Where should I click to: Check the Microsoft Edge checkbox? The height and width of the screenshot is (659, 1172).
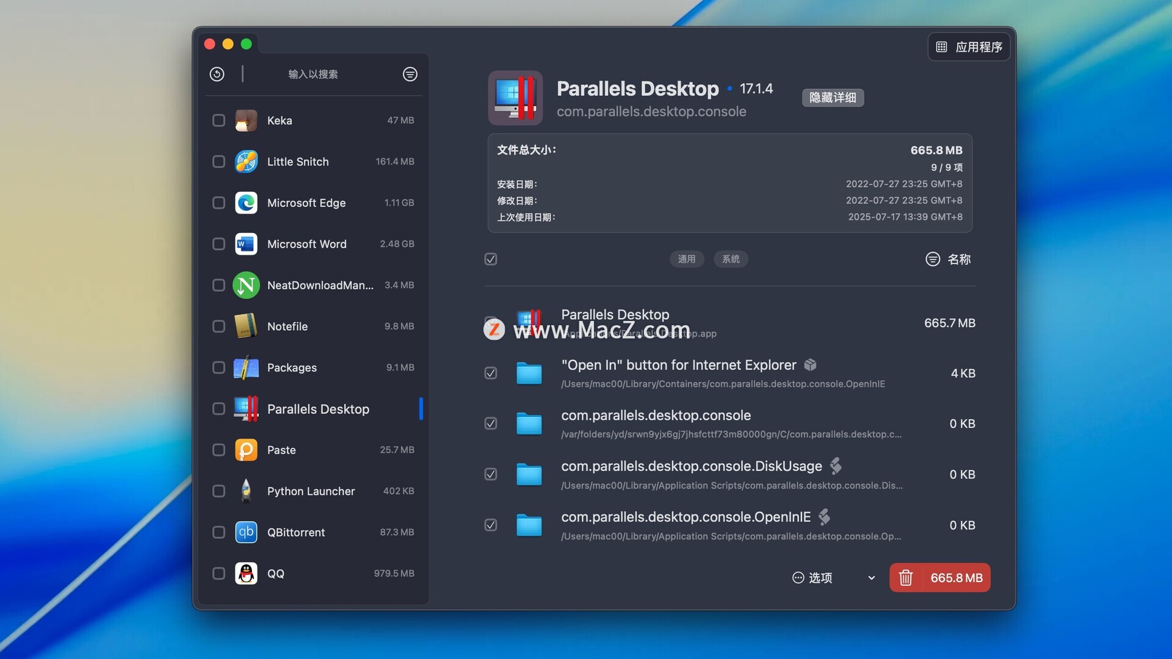click(x=219, y=203)
